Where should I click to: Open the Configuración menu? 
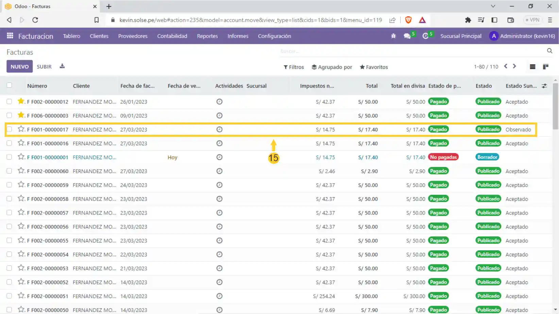(x=274, y=36)
